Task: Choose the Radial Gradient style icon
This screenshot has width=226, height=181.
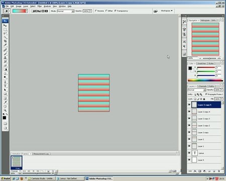Action: tap(36, 11)
